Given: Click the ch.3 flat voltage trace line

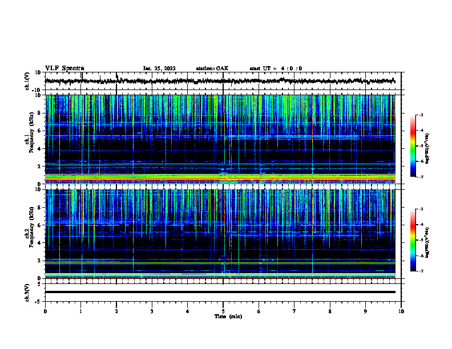Looking at the screenshot, I should [220, 292].
